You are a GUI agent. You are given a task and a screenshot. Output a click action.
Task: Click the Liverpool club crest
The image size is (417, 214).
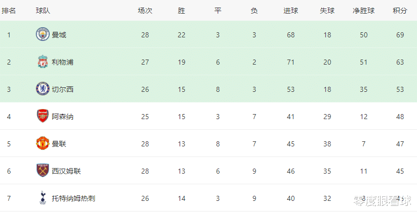pyautogui.click(x=43, y=62)
